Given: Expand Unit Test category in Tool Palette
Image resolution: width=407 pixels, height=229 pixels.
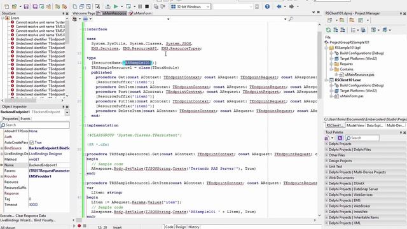Looking at the screenshot, I should coord(327,167).
